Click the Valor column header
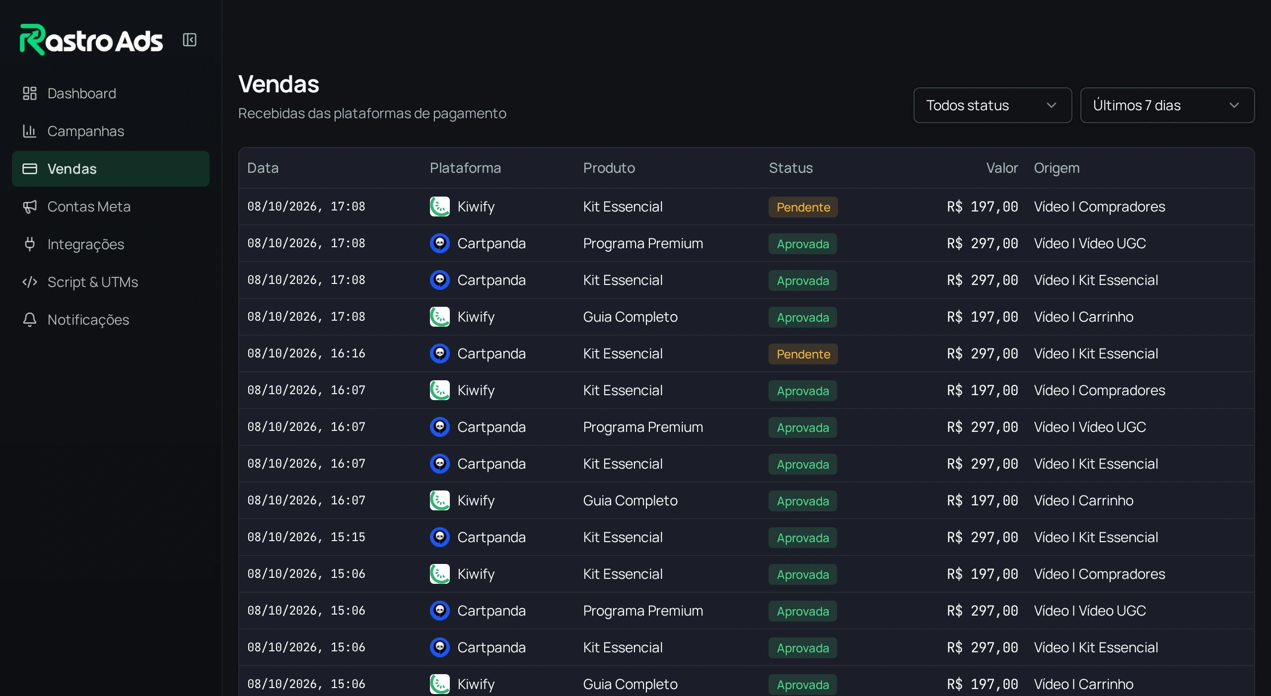The image size is (1271, 696). click(x=1002, y=168)
